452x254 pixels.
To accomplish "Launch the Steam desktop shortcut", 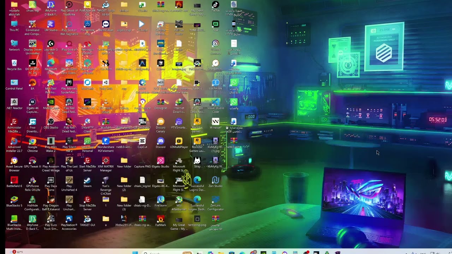I will pos(87,182).
